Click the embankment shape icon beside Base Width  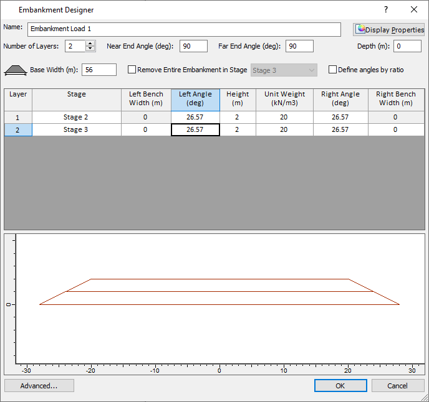pos(15,70)
